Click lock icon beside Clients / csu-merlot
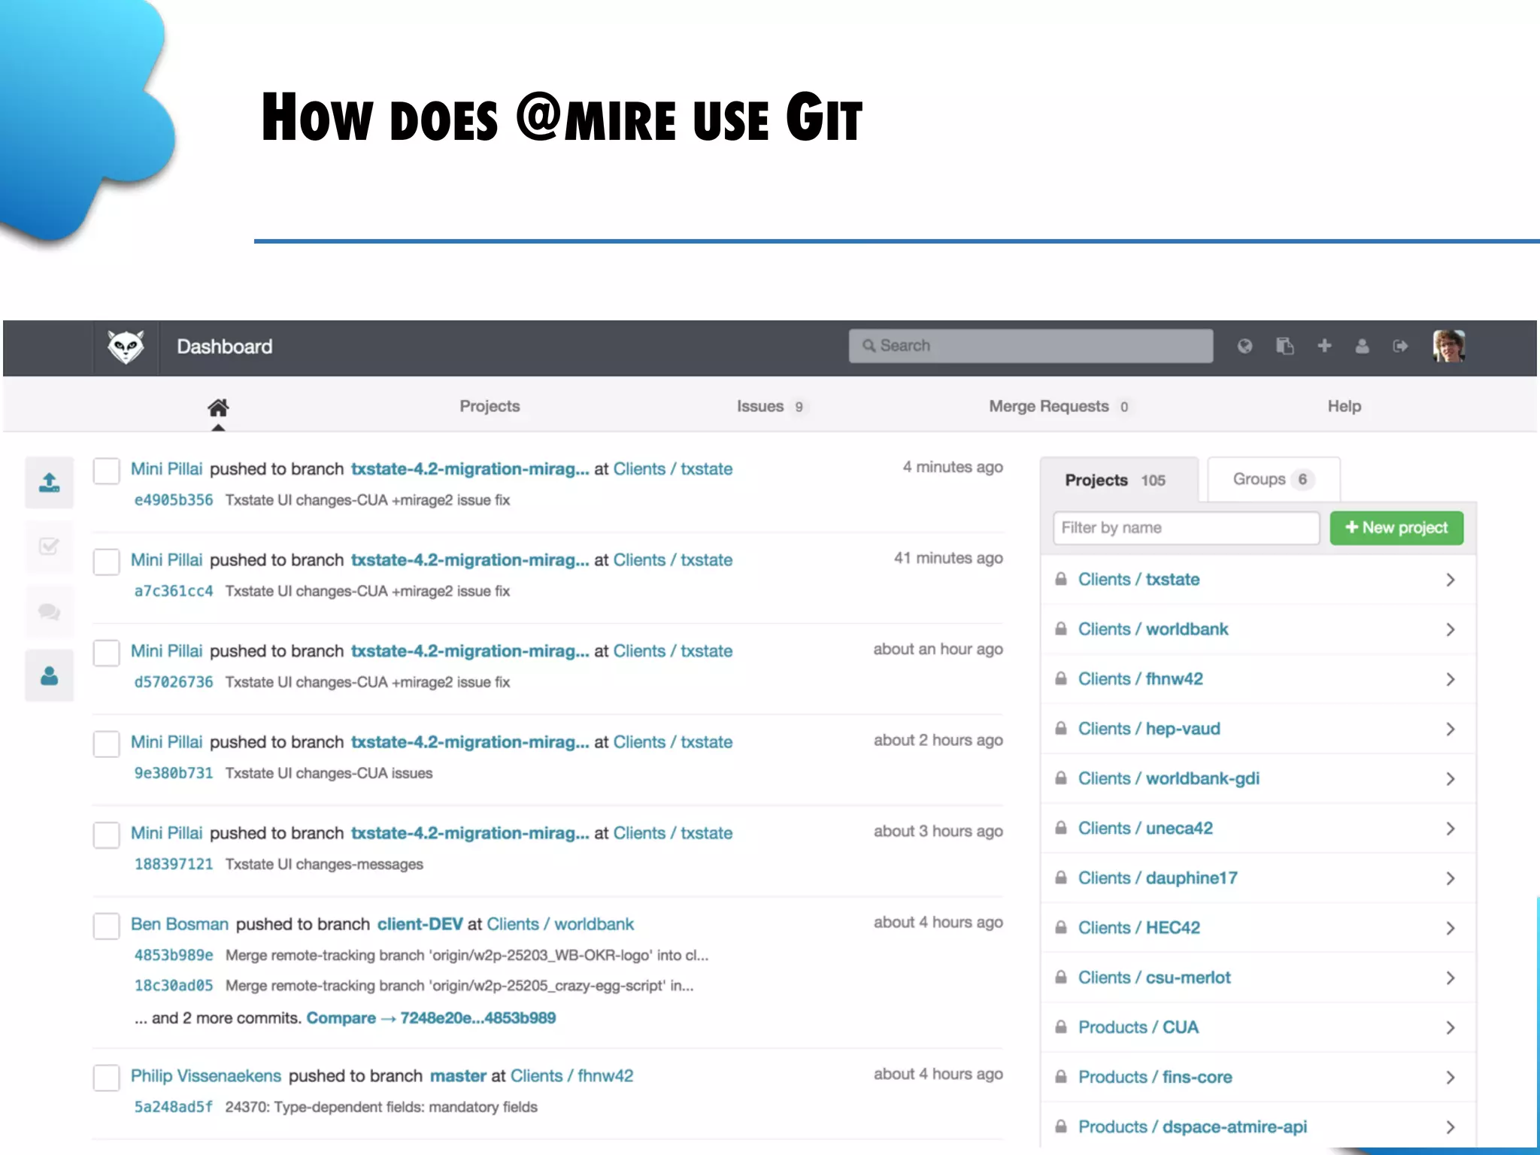 click(1061, 978)
